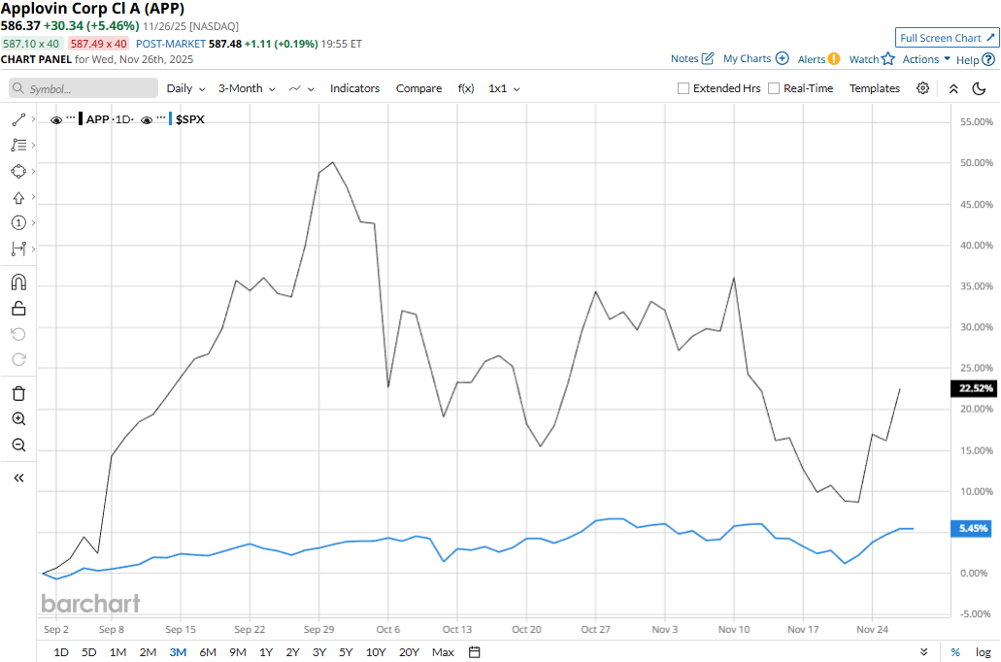Click the redo arrow icon
1001x662 pixels.
(x=18, y=359)
